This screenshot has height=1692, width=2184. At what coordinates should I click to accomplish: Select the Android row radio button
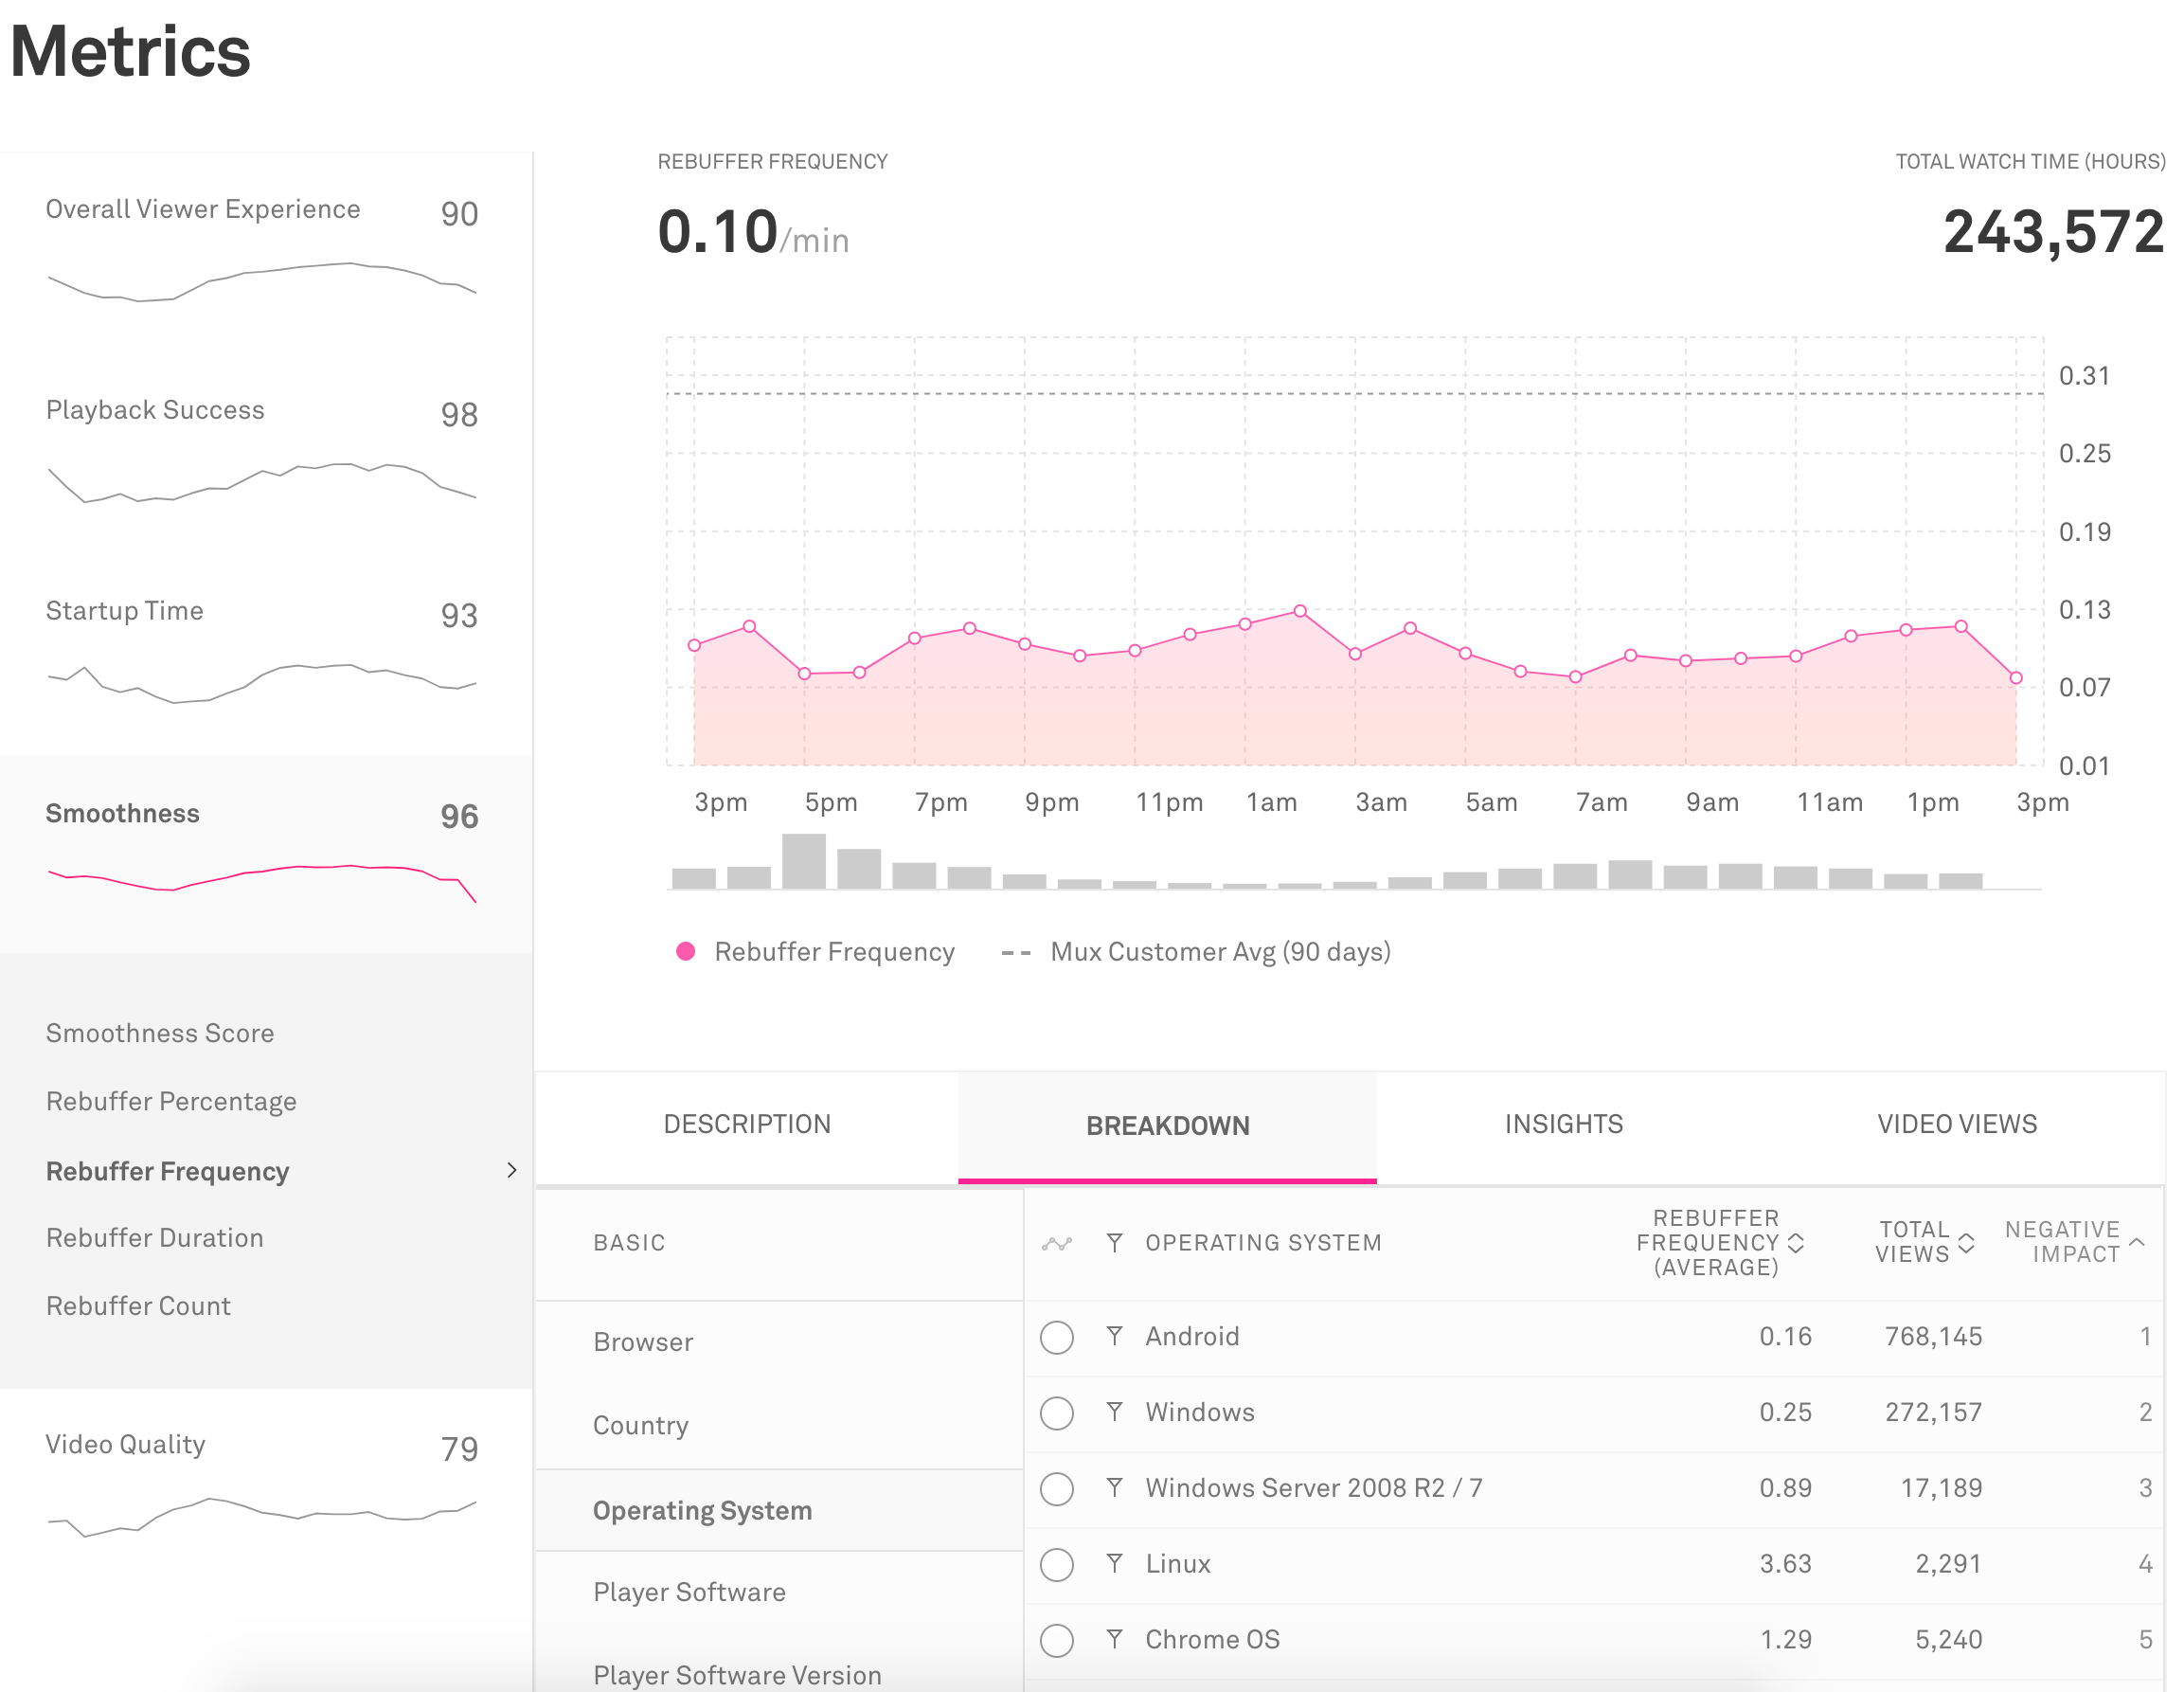(x=1057, y=1337)
